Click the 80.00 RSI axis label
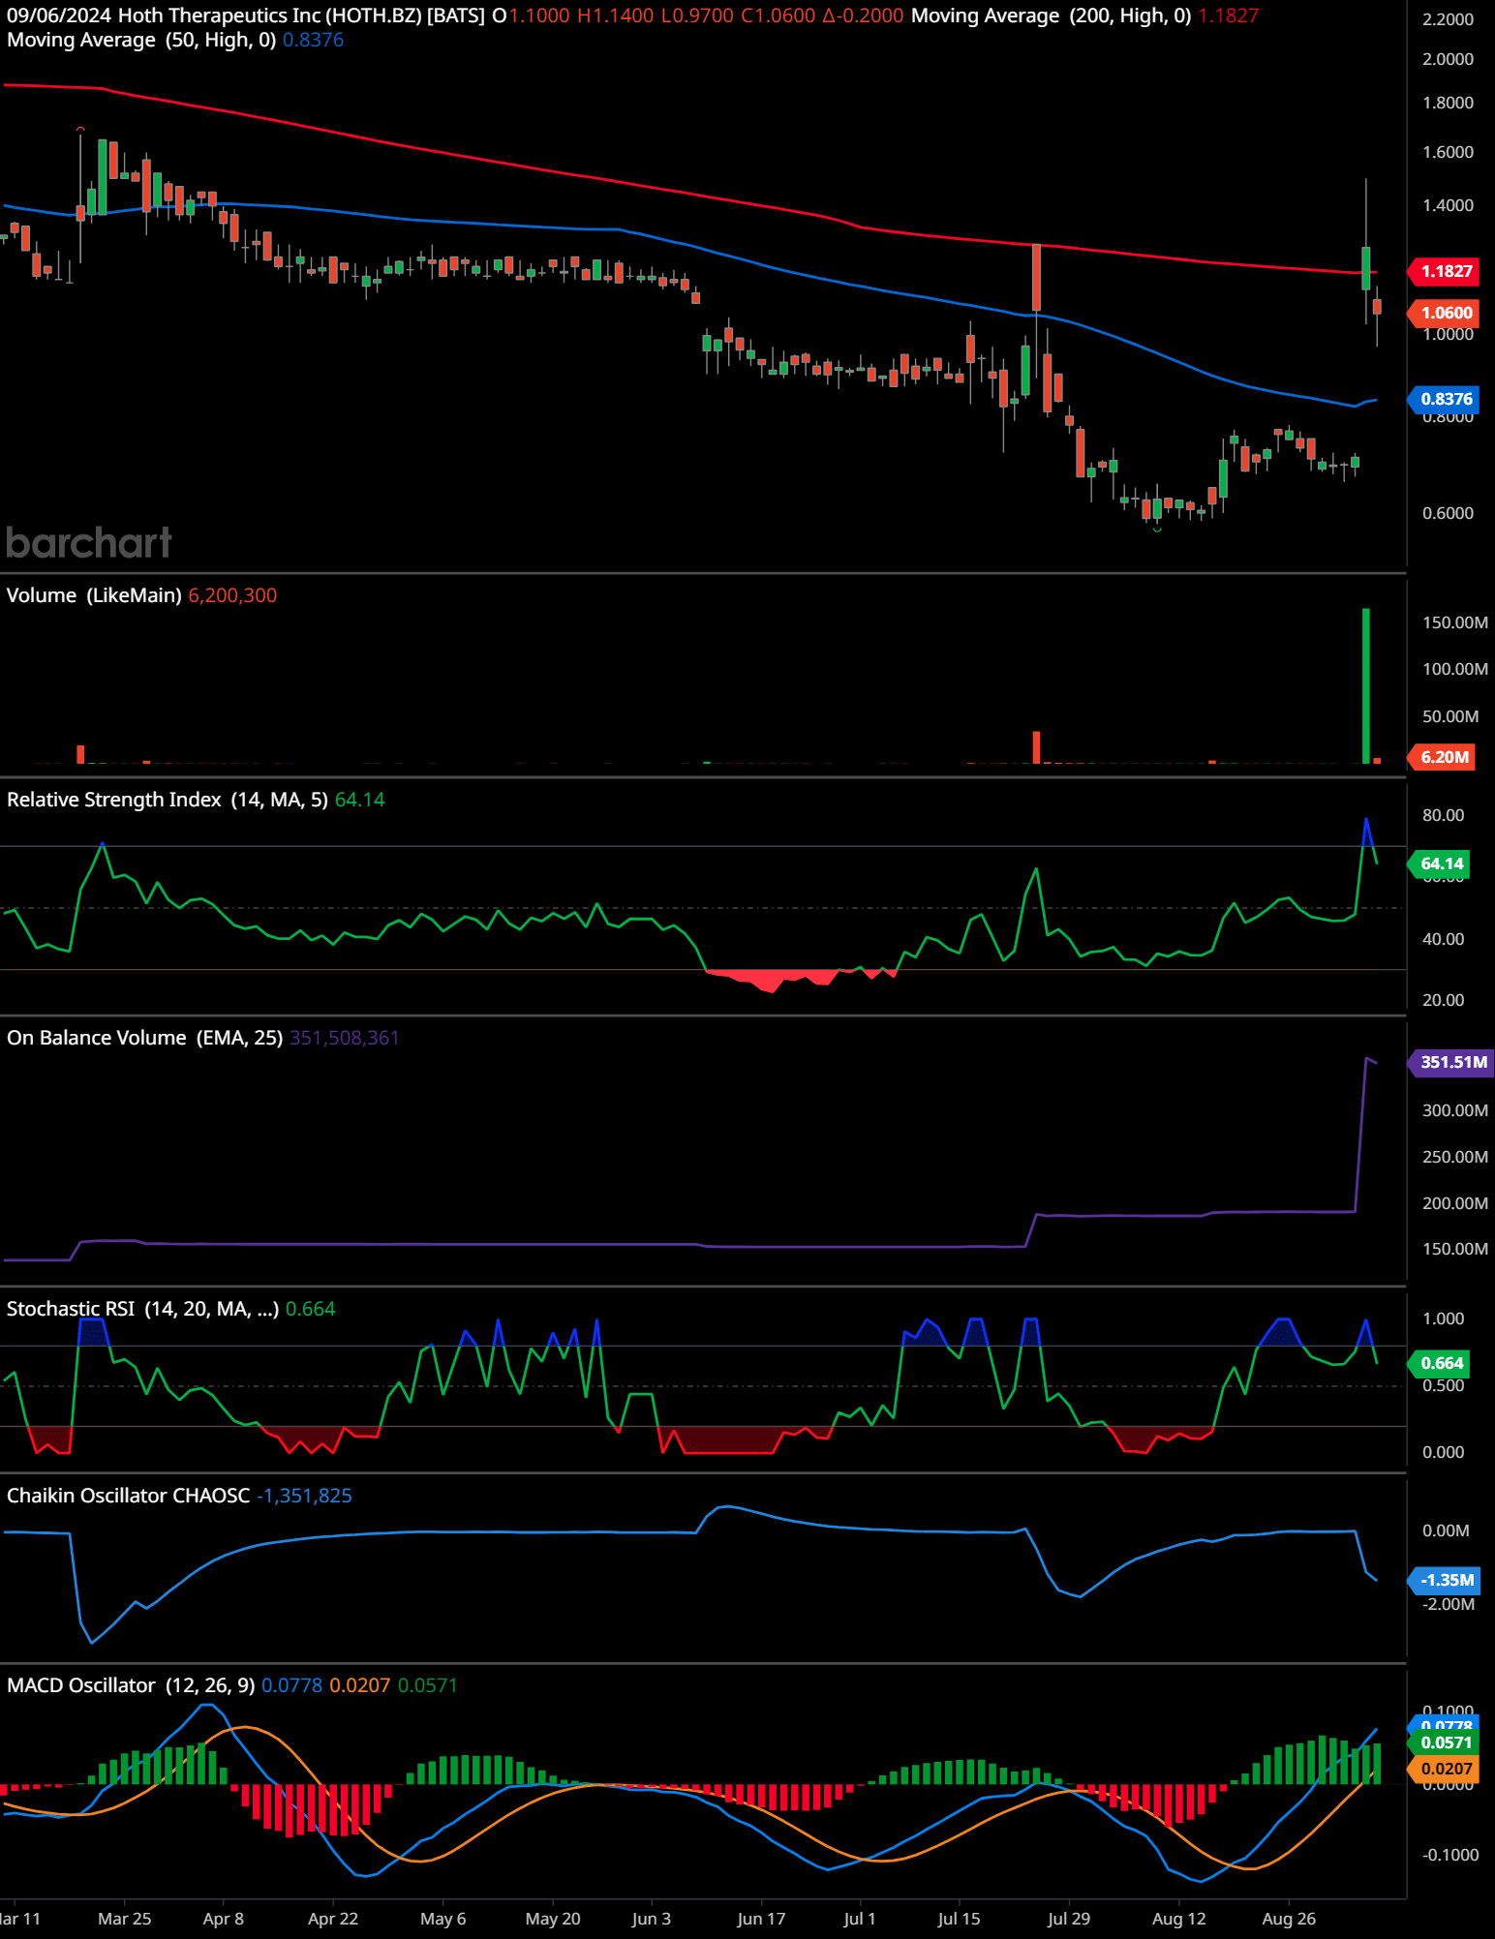This screenshot has height=1939, width=1495. point(1443,815)
